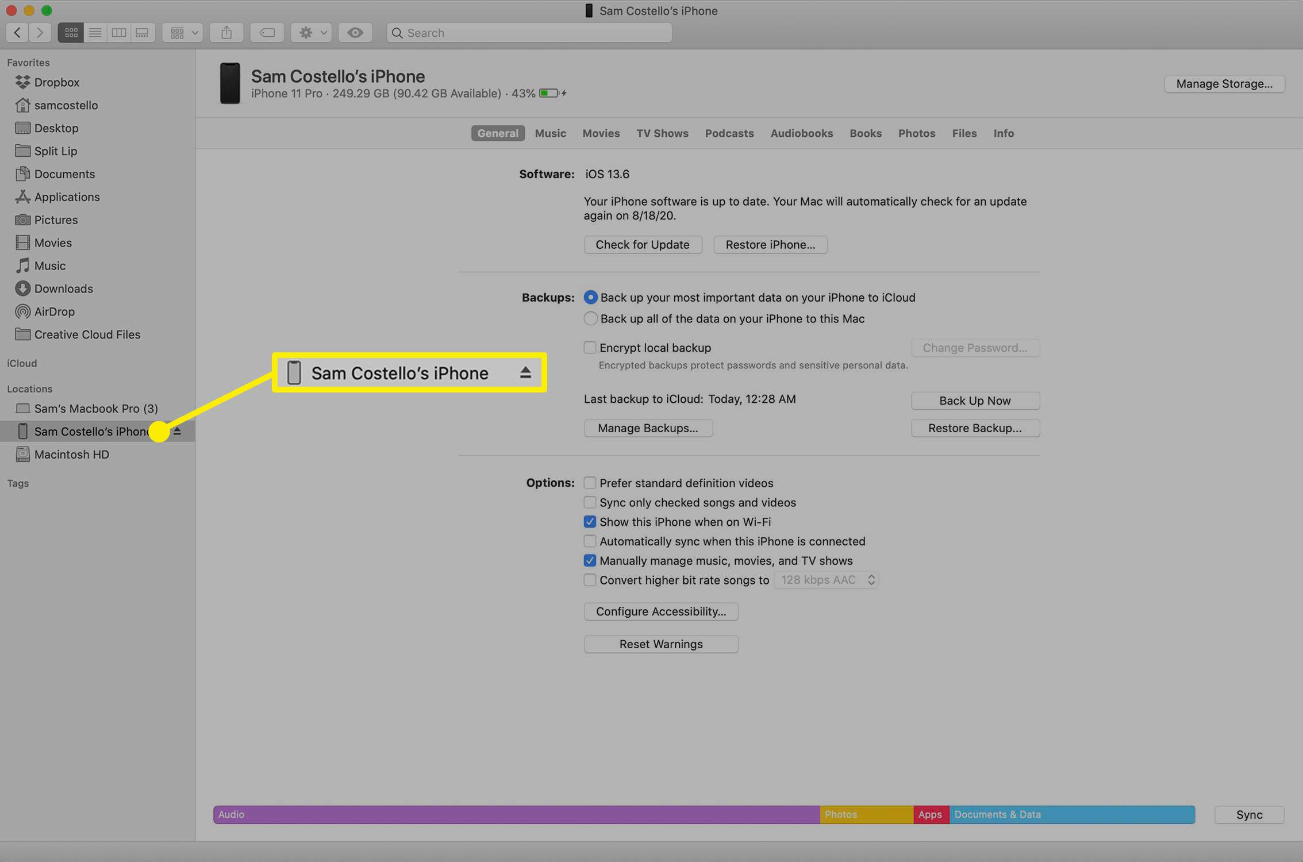Image resolution: width=1303 pixels, height=862 pixels.
Task: Open Creative Cloud Files in sidebar
Action: tap(98, 335)
